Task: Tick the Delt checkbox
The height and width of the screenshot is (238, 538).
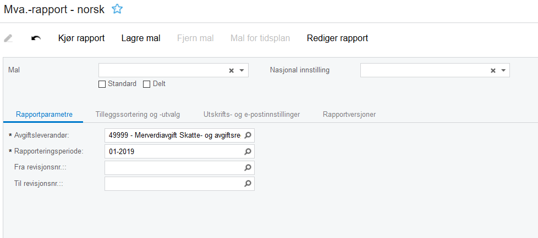Action: pyautogui.click(x=146, y=84)
